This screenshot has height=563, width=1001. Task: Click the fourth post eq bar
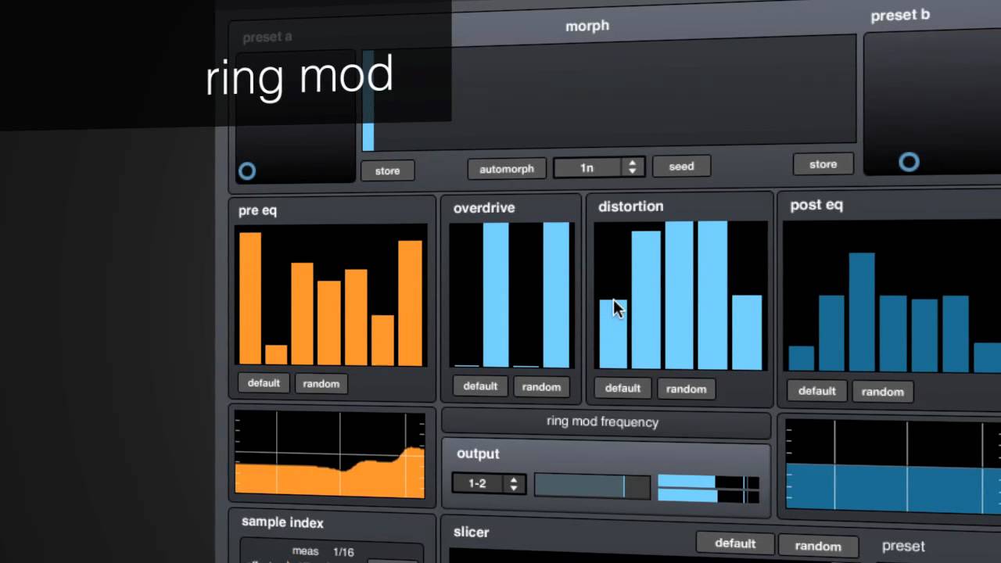tap(893, 334)
